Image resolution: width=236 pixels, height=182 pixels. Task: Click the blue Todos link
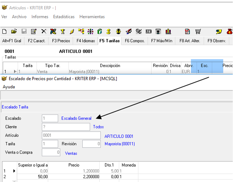point(99,127)
